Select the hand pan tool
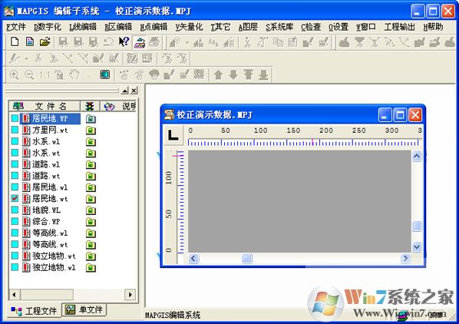This screenshot has height=324, width=459. [74, 74]
